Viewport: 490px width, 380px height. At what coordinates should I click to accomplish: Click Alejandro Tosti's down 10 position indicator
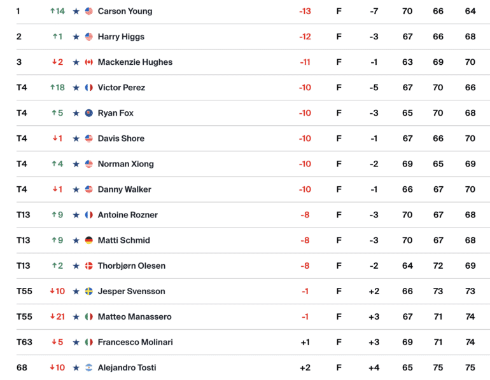(57, 367)
